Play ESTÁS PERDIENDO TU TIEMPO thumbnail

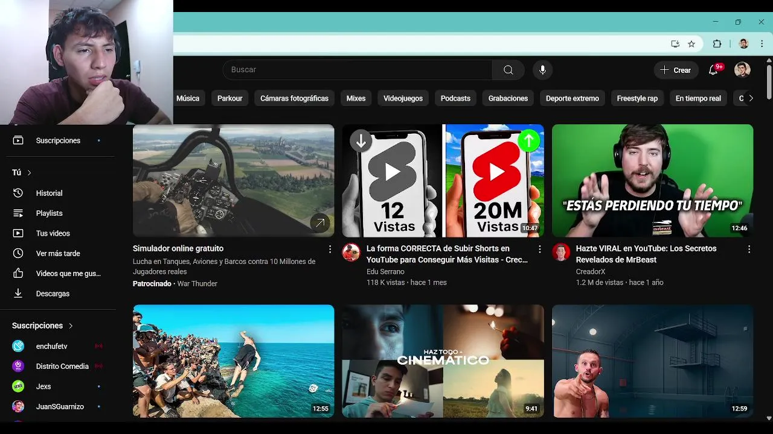653,181
